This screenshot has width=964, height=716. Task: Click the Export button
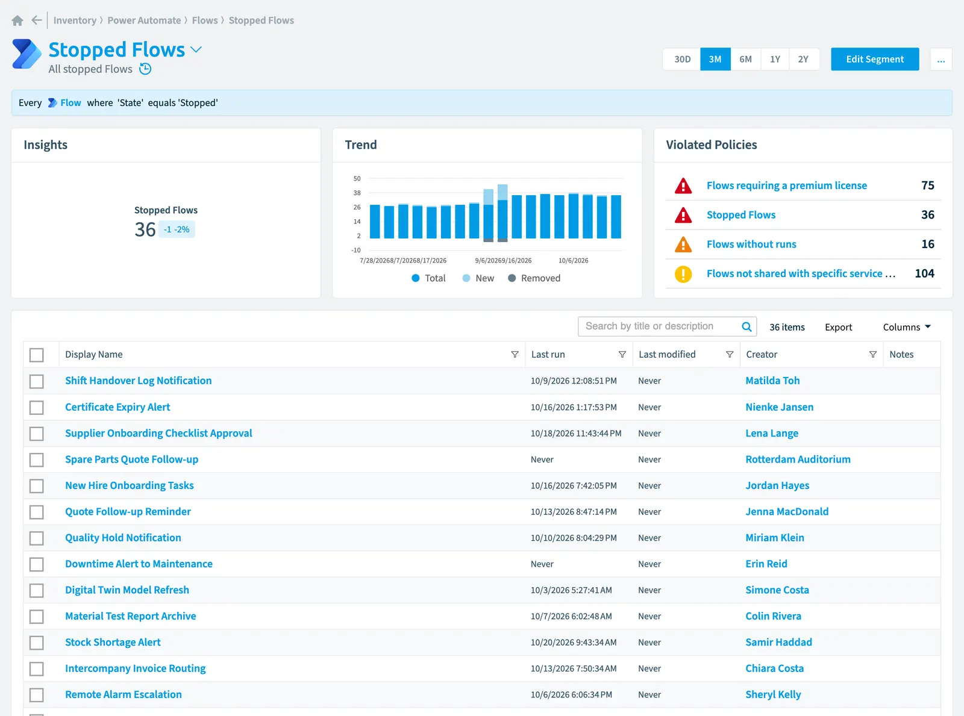[x=838, y=327]
